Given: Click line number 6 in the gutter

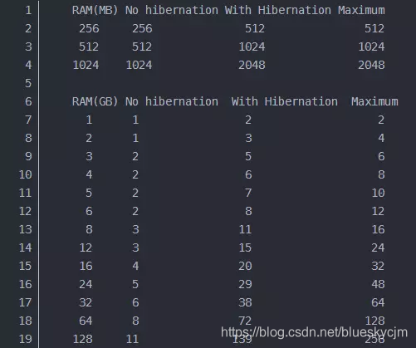Looking at the screenshot, I should click(28, 101).
